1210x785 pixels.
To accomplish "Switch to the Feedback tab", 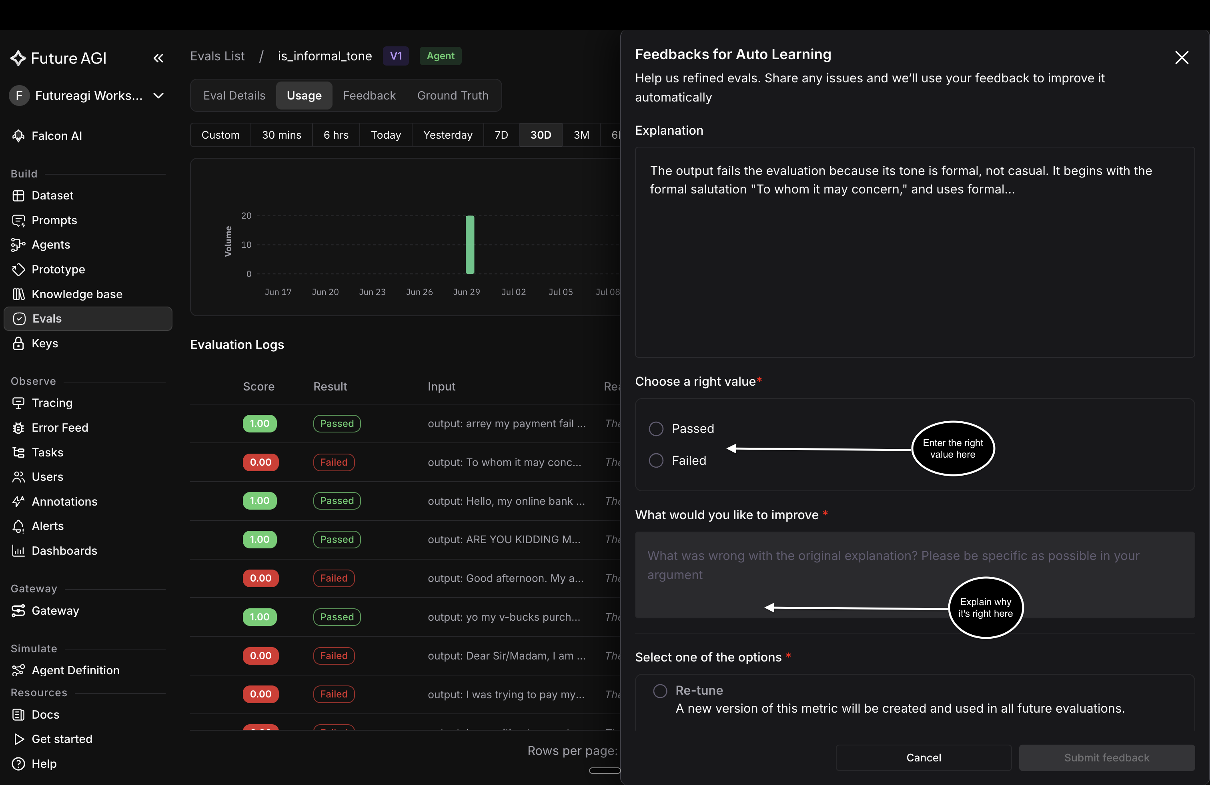I will pos(369,96).
